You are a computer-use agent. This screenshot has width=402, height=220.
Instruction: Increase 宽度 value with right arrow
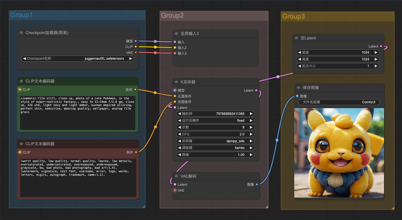[376, 52]
